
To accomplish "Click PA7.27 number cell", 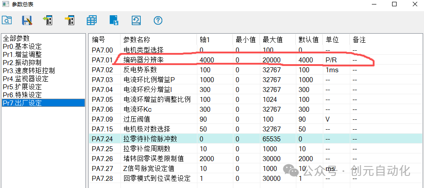I will coord(102,169).
